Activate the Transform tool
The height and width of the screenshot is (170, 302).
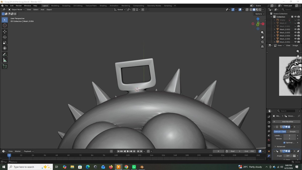coord(5,48)
